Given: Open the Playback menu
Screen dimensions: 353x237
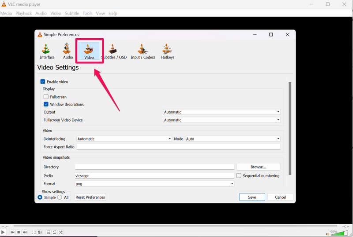Looking at the screenshot, I should 24,13.
